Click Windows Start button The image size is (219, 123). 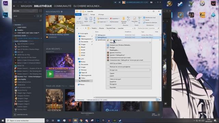click(3, 121)
